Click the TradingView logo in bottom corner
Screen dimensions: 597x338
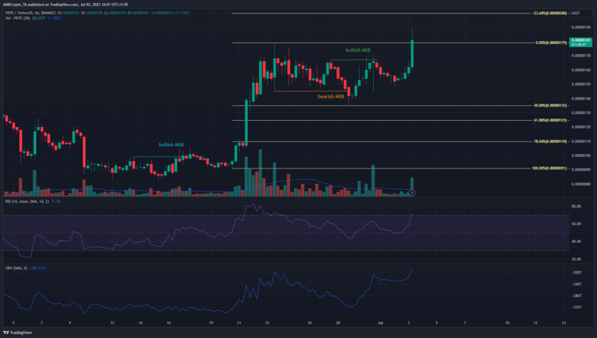pyautogui.click(x=16, y=332)
